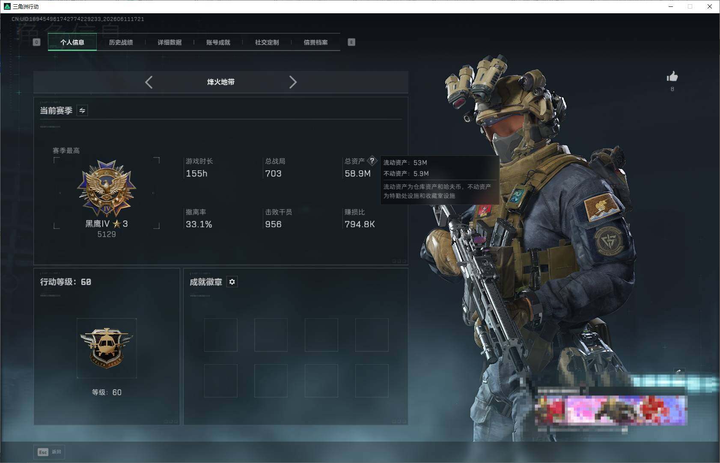The height and width of the screenshot is (463, 720).
Task: Click the 不动资产: 5.9M tooltip line
Action: 406,173
